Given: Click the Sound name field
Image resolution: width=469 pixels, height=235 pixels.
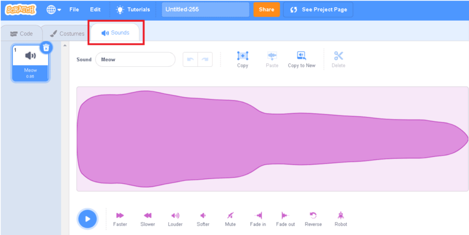Looking at the screenshot, I should [x=135, y=60].
